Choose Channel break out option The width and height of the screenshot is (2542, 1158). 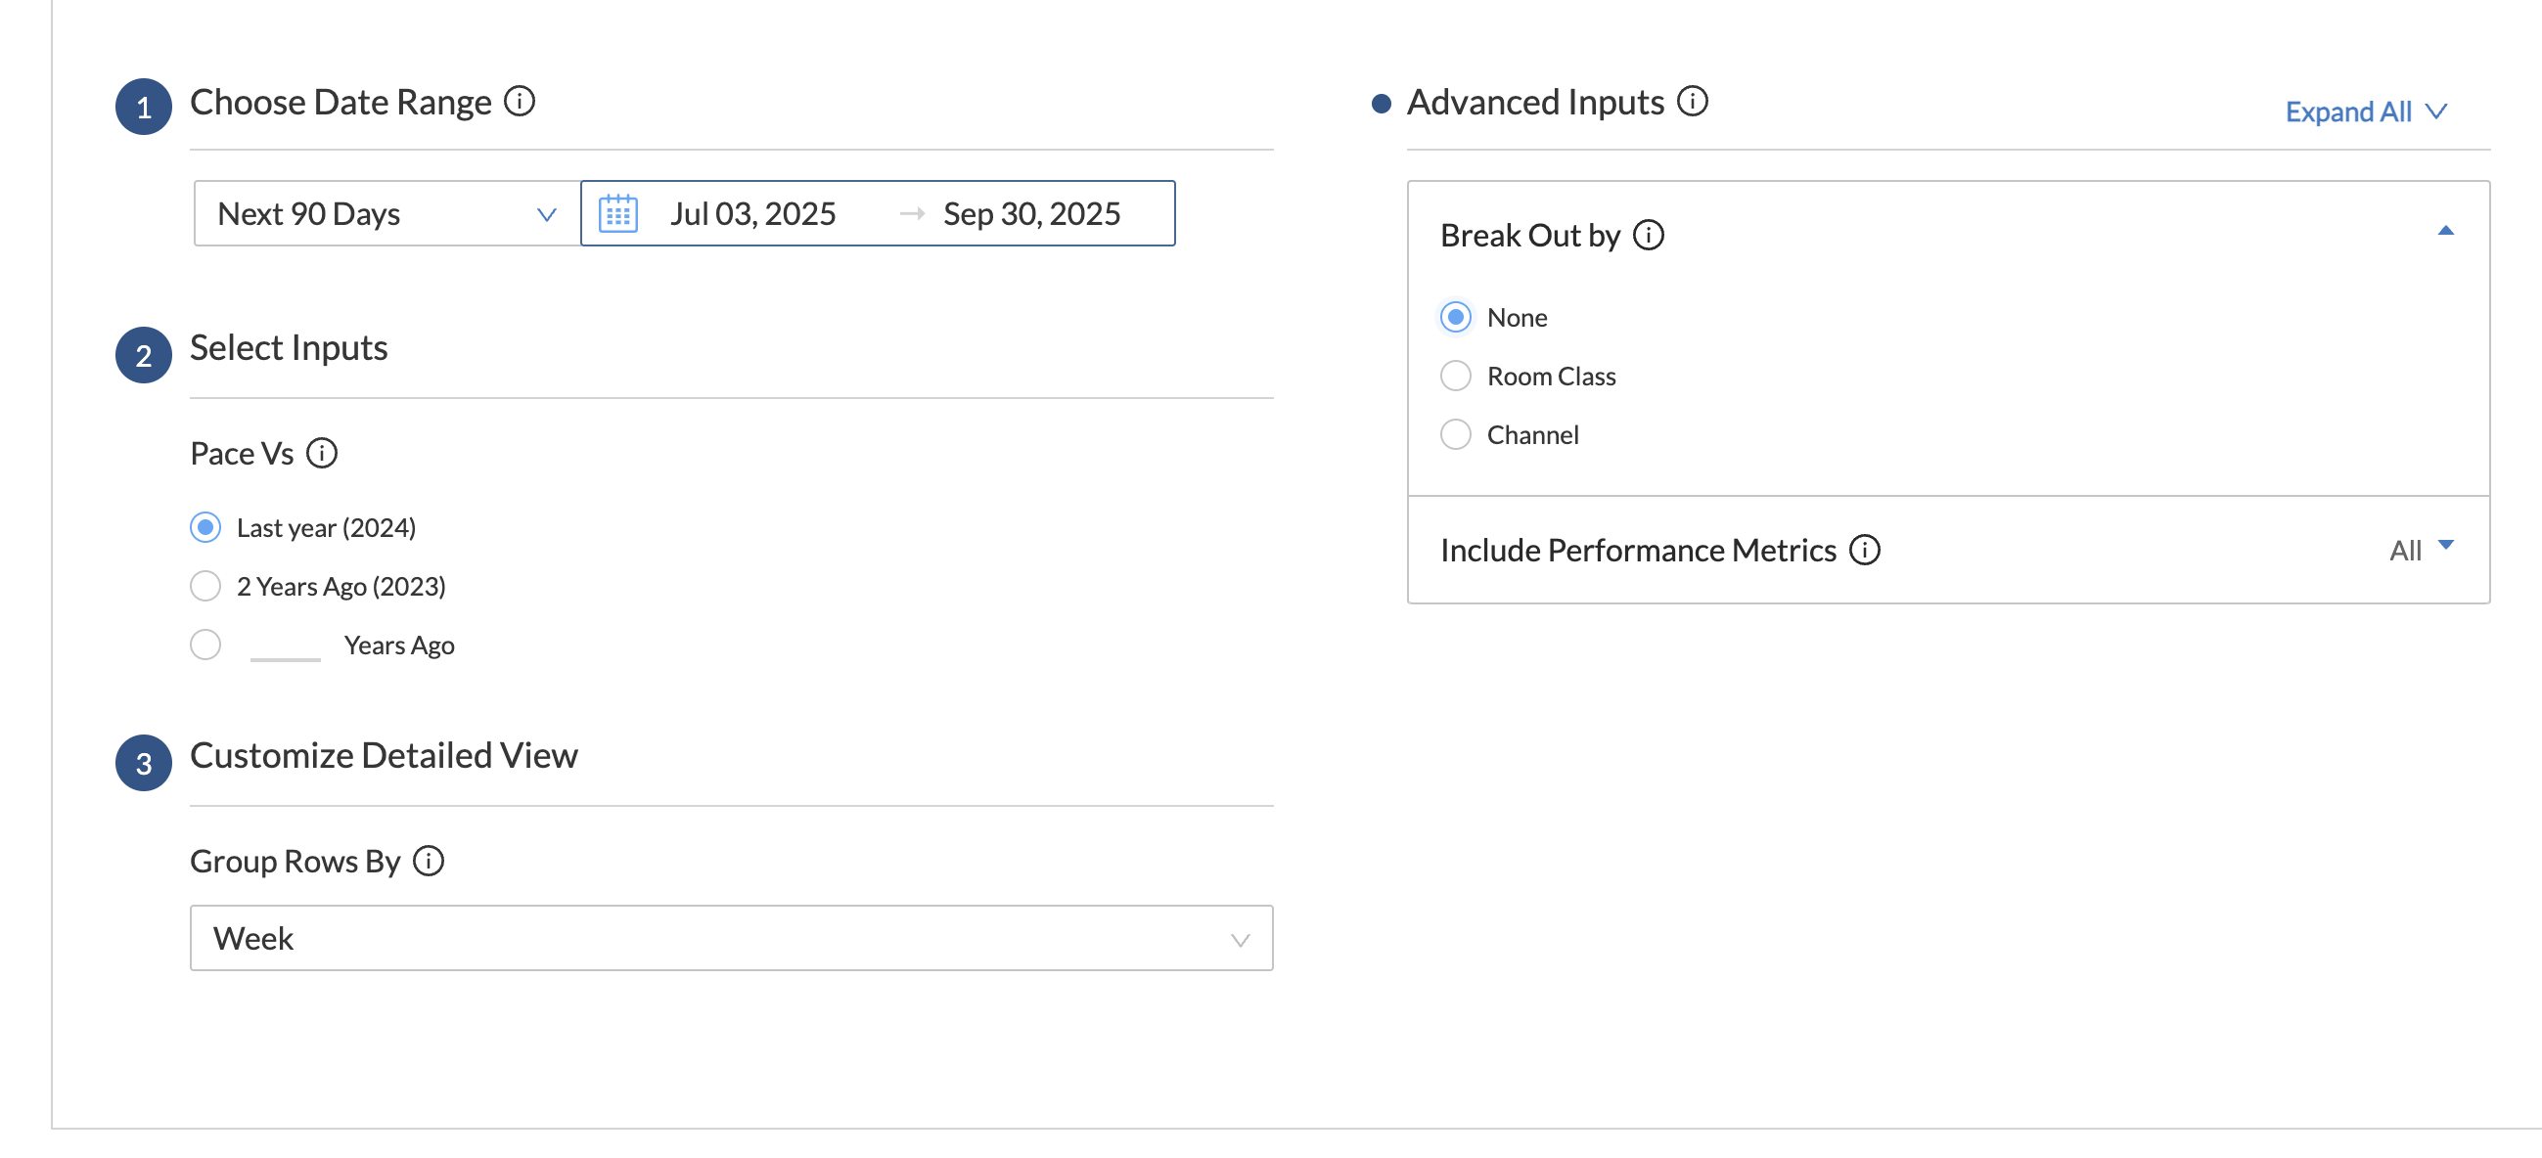[x=1456, y=435]
